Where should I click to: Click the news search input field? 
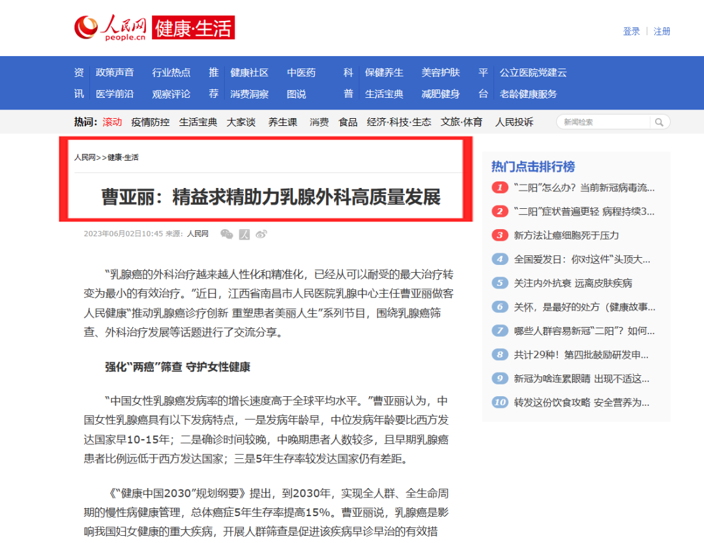click(604, 122)
